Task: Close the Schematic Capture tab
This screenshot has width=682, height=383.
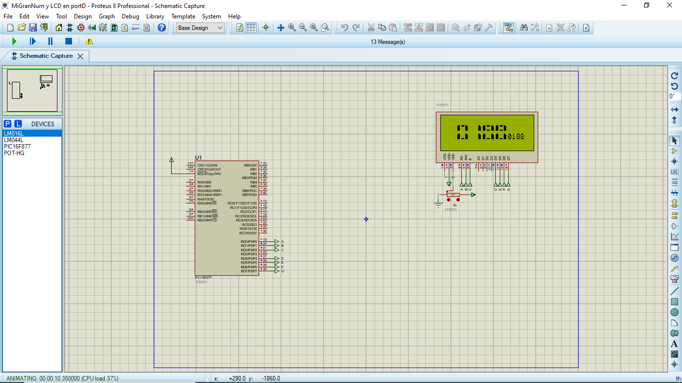Action: coord(80,56)
